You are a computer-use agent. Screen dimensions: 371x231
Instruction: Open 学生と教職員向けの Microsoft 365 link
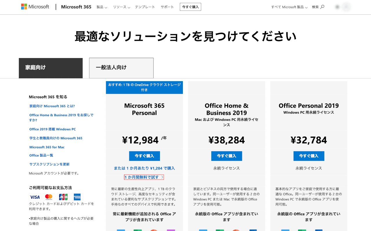pyautogui.click(x=56, y=138)
